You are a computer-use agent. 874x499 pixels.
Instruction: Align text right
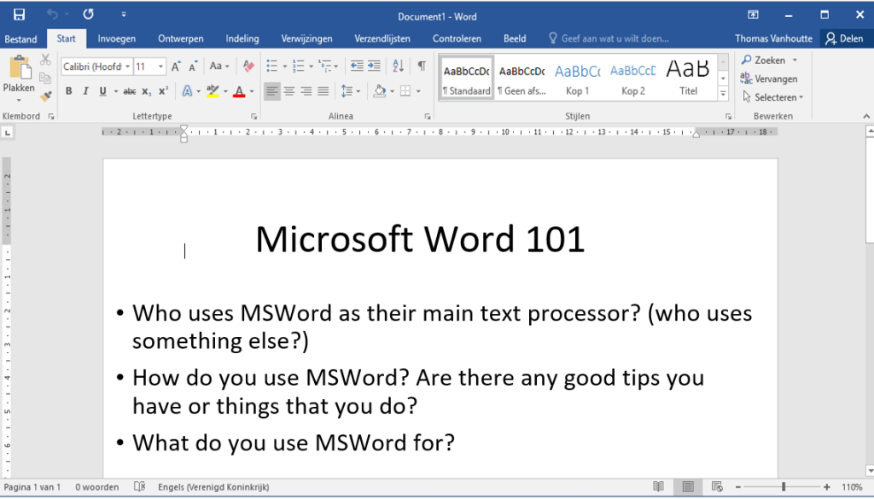coord(306,90)
